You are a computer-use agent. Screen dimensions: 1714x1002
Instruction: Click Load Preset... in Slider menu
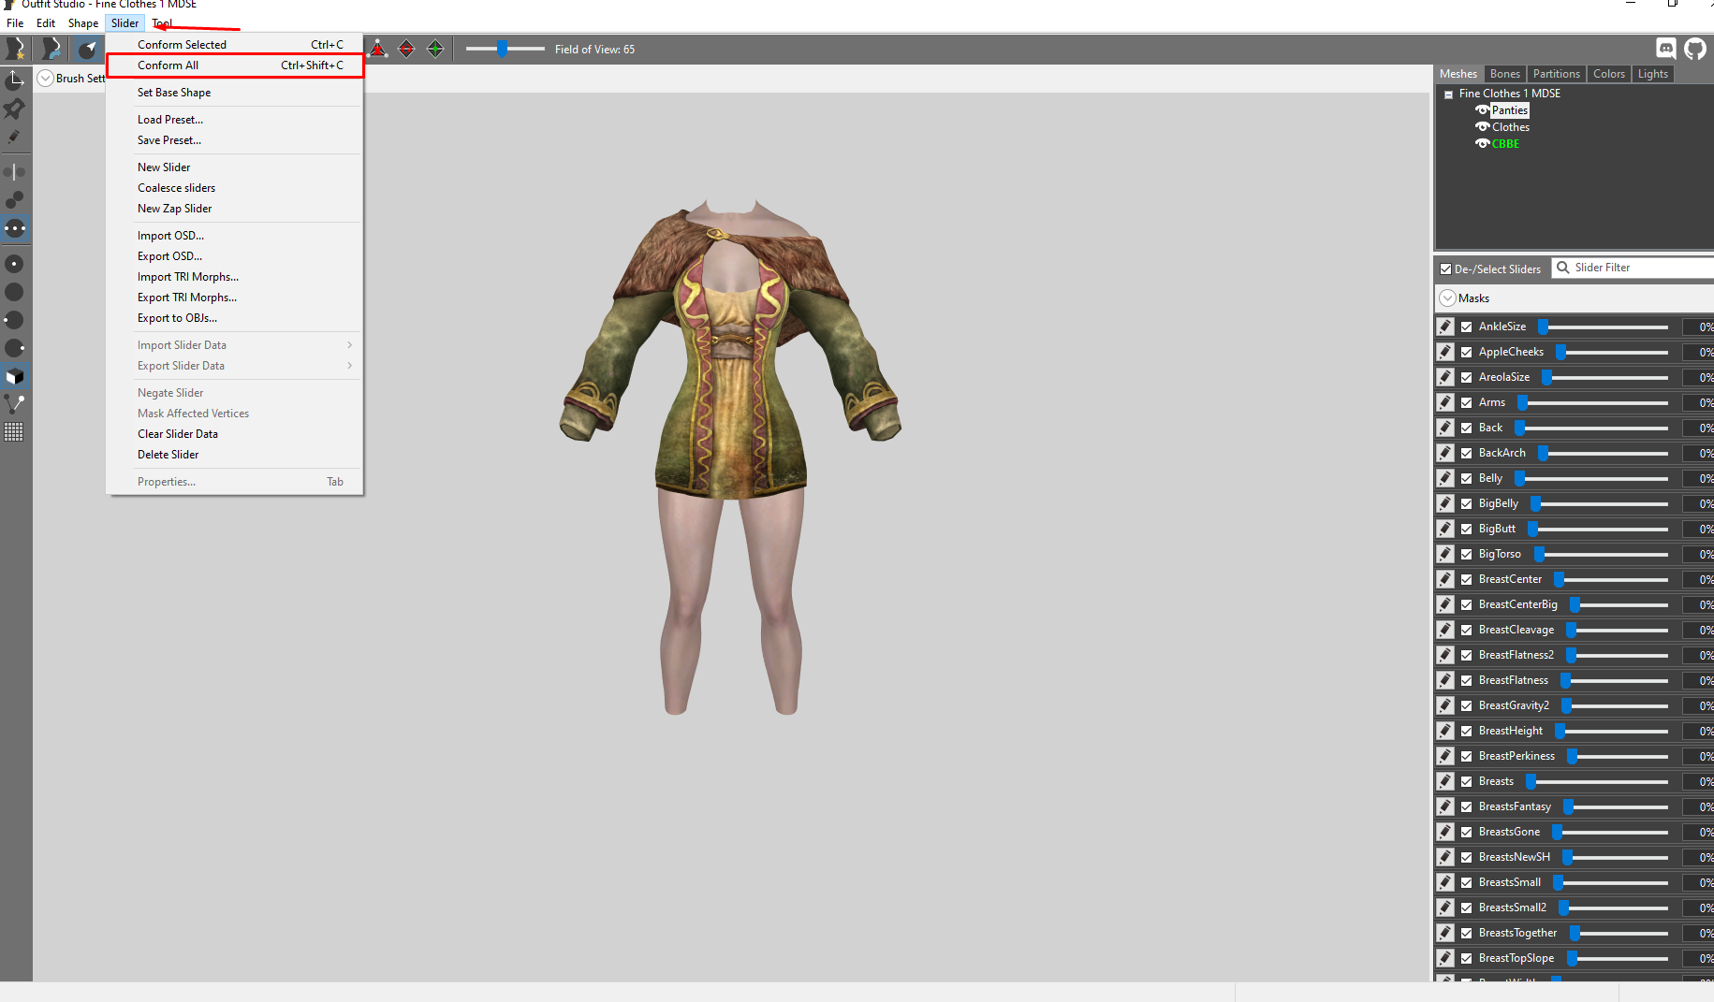coord(235,120)
